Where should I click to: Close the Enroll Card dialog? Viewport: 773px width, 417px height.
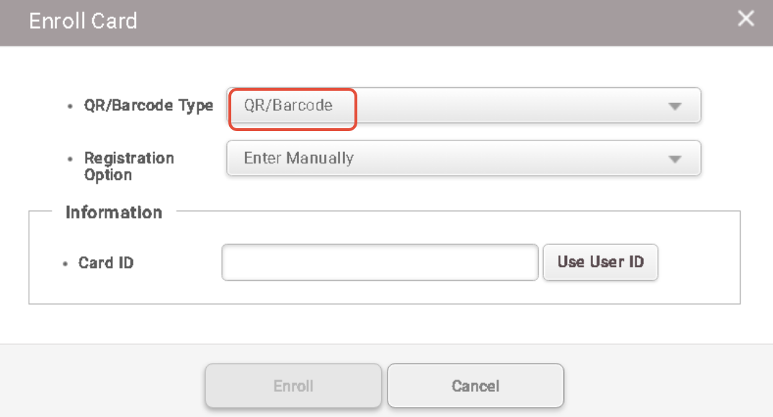(747, 19)
